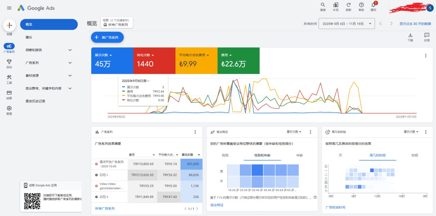The image size is (436, 216).
Task: Open the date range dropdown
Action: click(346, 24)
